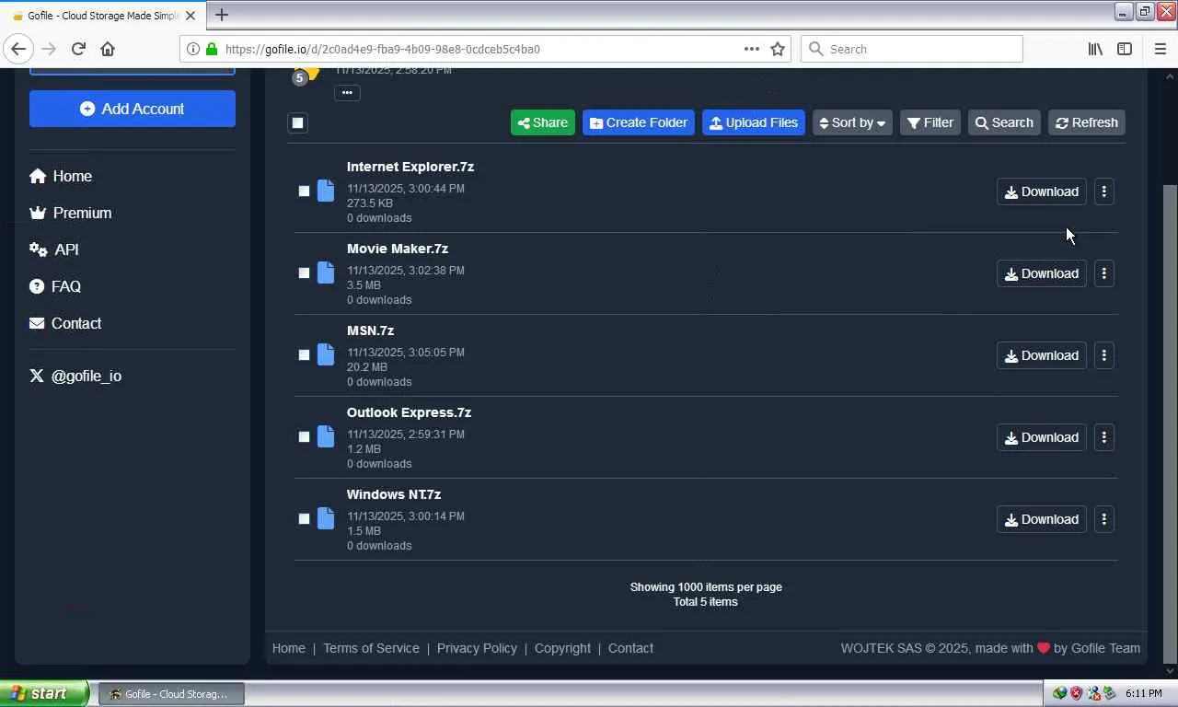Click the folder options ellipsis button above the toolbar
This screenshot has width=1178, height=707.
(347, 92)
